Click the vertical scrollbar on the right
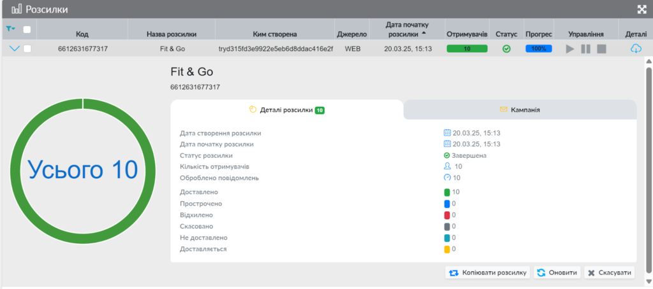This screenshot has width=653, height=289. point(649,166)
